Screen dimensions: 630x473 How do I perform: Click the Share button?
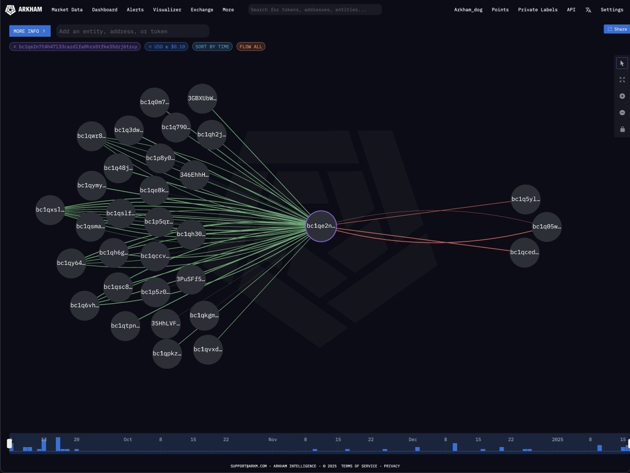[617, 29]
